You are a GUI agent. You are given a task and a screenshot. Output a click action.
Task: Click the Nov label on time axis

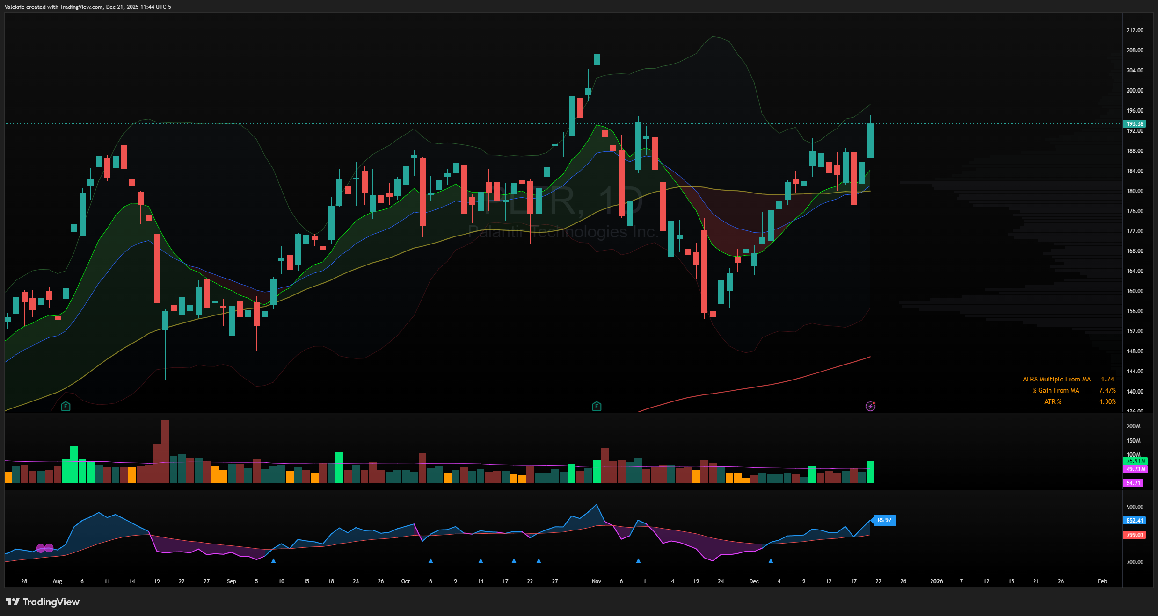[x=596, y=581]
